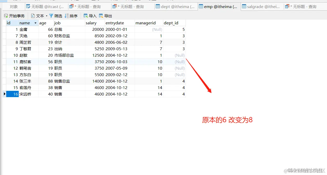The height and width of the screenshot is (175, 327).
Task: Select salary cell 8500
Action: click(x=95, y=36)
